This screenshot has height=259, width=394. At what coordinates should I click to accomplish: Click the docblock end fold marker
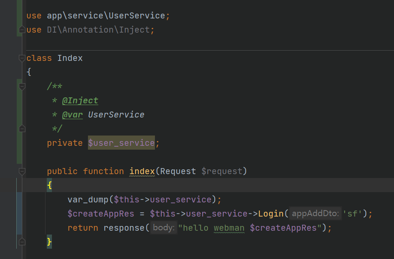(x=22, y=129)
